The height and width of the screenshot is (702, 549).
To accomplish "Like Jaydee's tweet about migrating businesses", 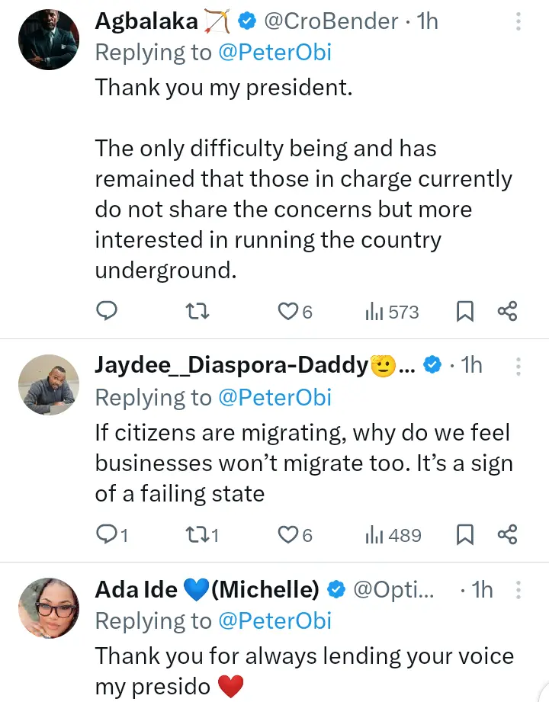I will (287, 535).
